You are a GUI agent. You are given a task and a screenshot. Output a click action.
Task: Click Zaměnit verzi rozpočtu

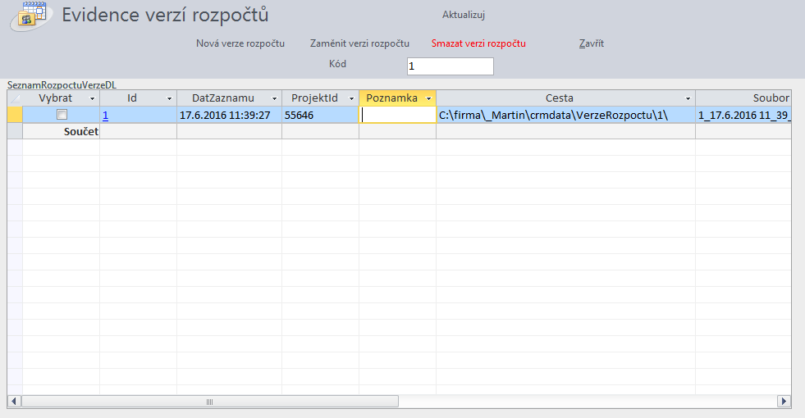[359, 43]
